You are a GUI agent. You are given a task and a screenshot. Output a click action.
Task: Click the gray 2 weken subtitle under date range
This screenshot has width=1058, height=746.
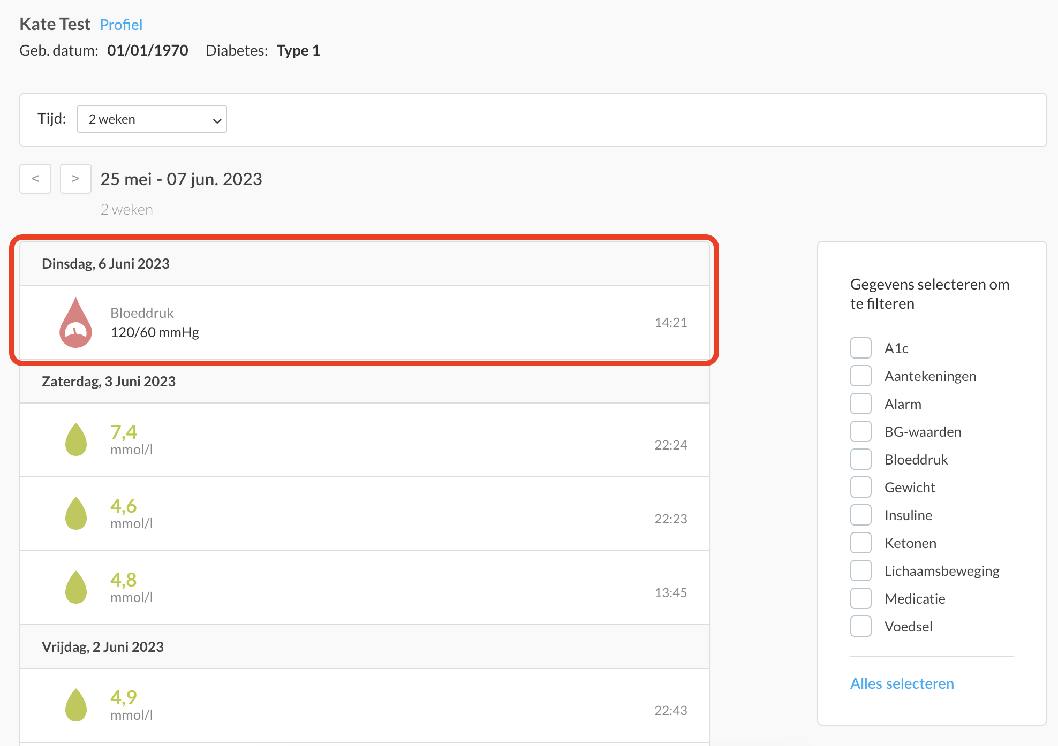(127, 209)
